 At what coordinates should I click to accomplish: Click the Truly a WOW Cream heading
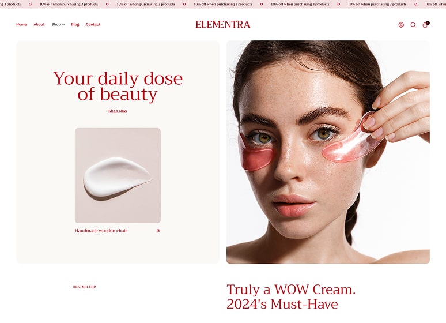coord(291,297)
